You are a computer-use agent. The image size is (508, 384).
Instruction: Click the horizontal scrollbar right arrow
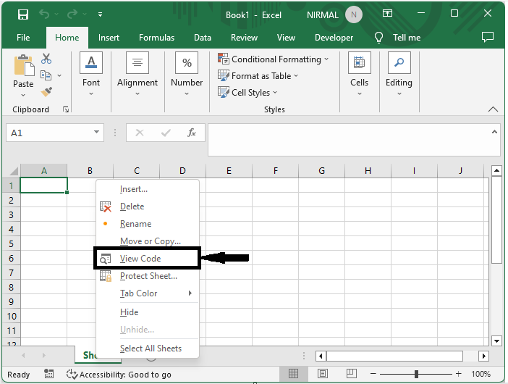coord(483,356)
